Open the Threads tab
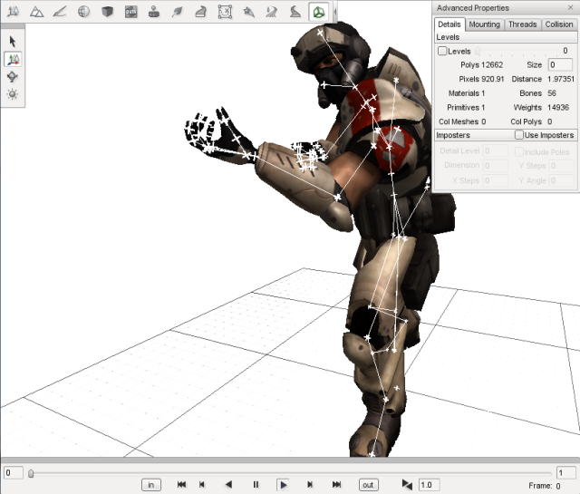Screen dimensions: 580x494 pyautogui.click(x=522, y=24)
